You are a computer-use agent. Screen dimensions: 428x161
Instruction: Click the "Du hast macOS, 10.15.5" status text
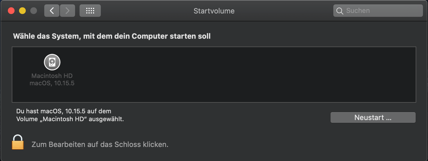click(x=64, y=111)
